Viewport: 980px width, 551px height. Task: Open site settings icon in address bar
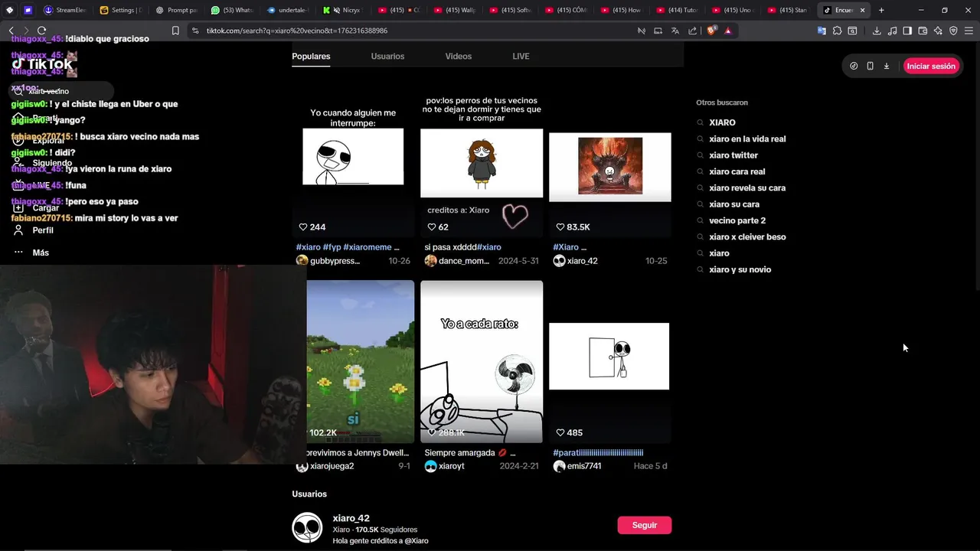click(195, 31)
